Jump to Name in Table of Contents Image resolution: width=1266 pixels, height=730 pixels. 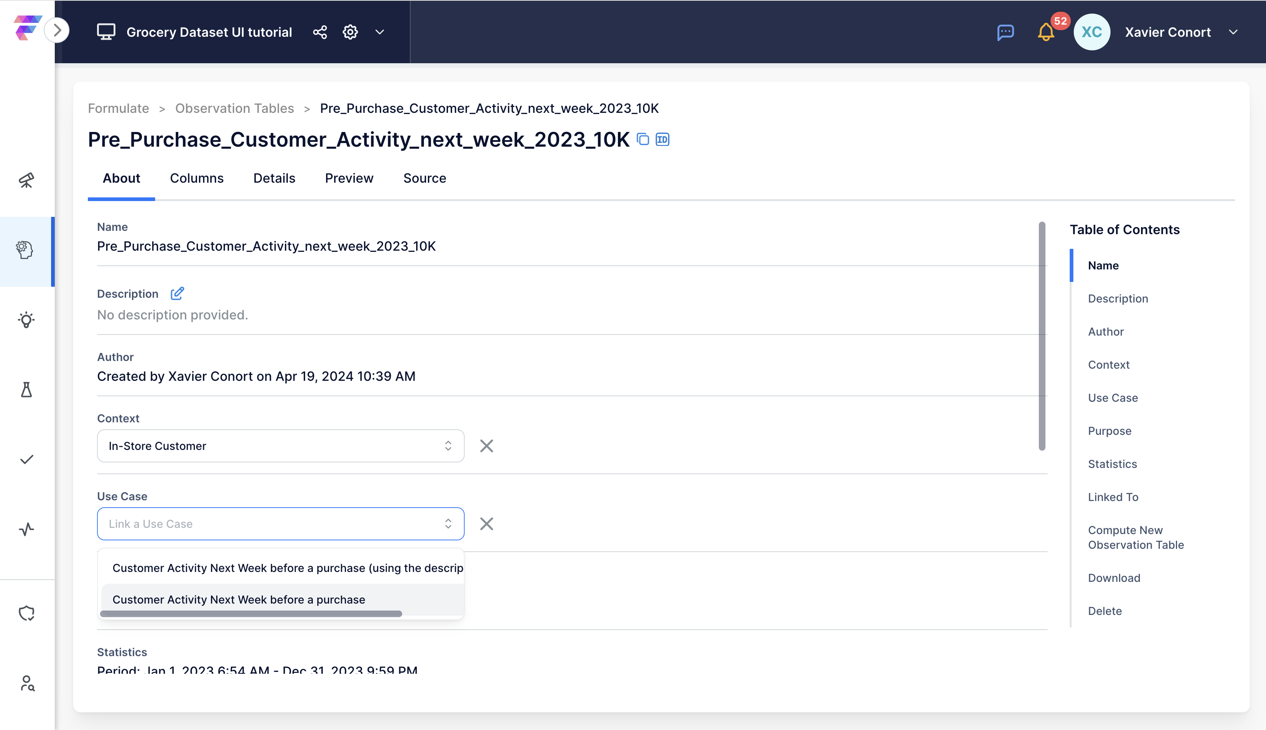[1103, 266]
